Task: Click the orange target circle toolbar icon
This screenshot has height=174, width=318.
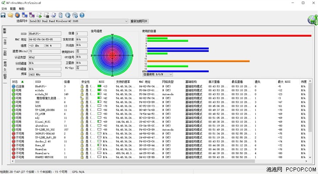Action: point(17,15)
